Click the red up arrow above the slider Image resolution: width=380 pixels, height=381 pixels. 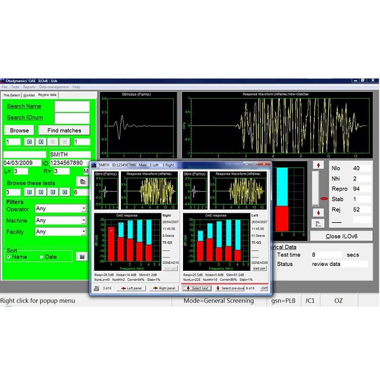tap(318, 165)
